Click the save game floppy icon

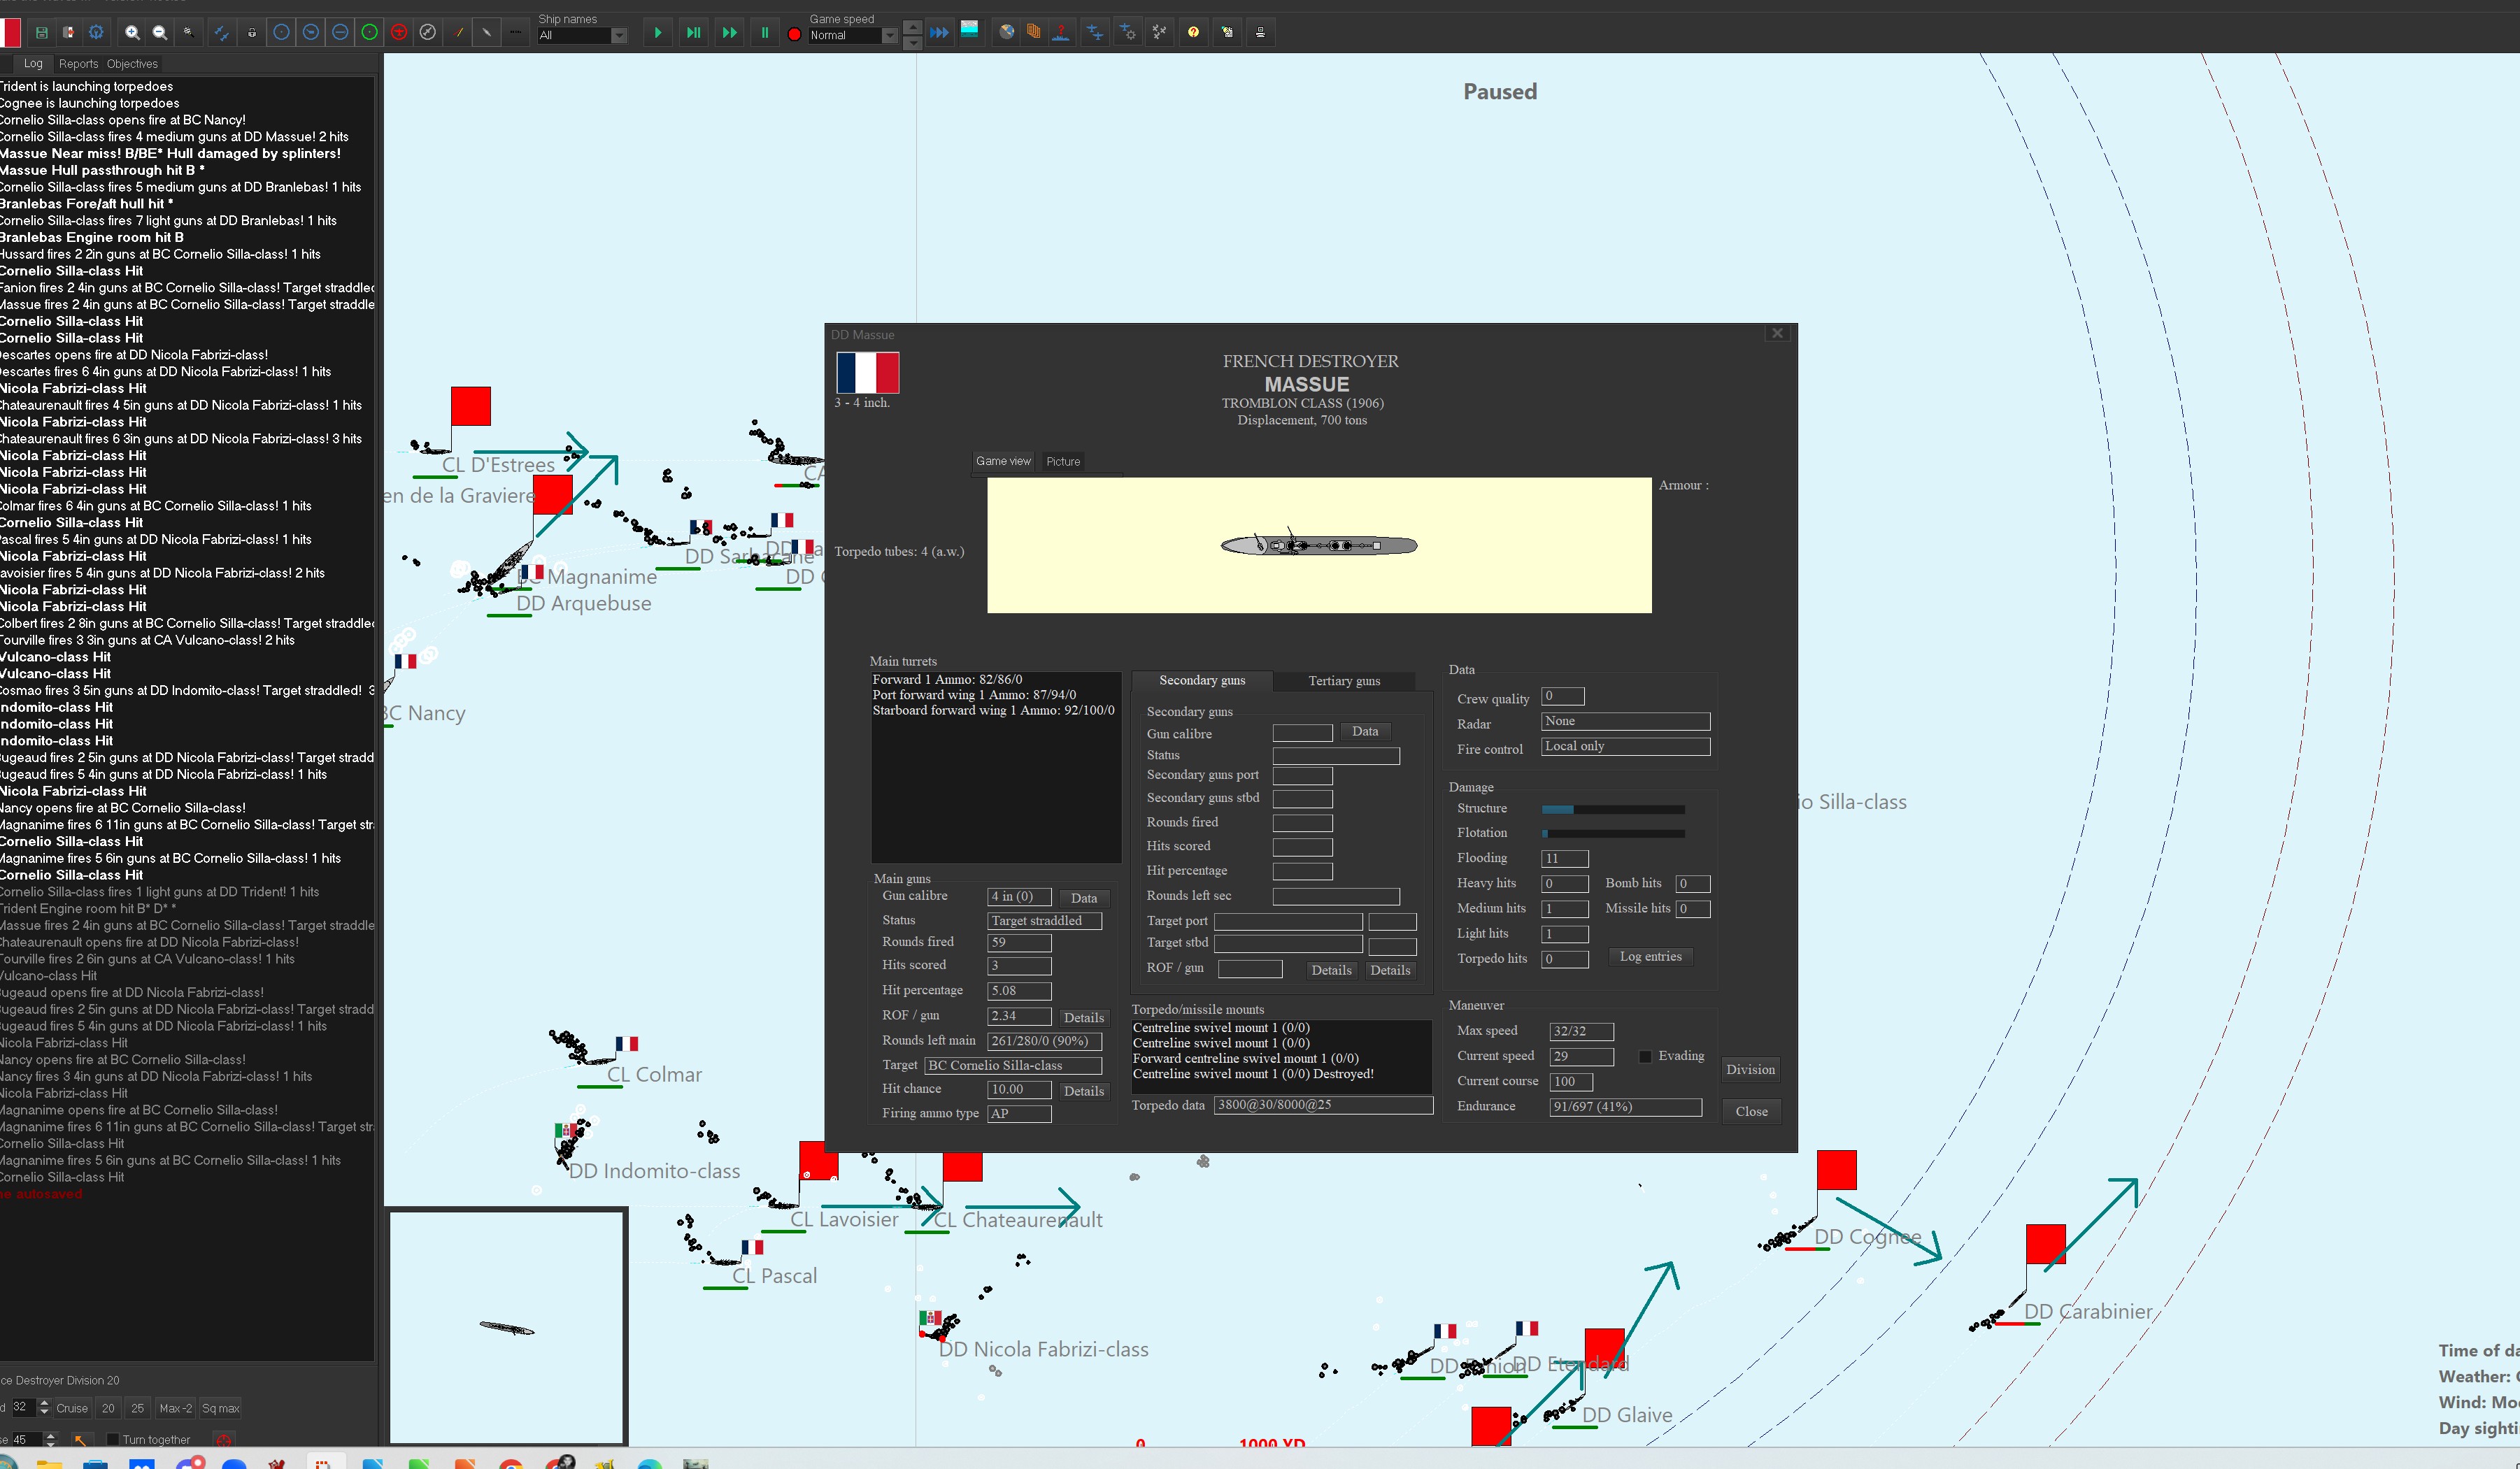click(x=41, y=33)
